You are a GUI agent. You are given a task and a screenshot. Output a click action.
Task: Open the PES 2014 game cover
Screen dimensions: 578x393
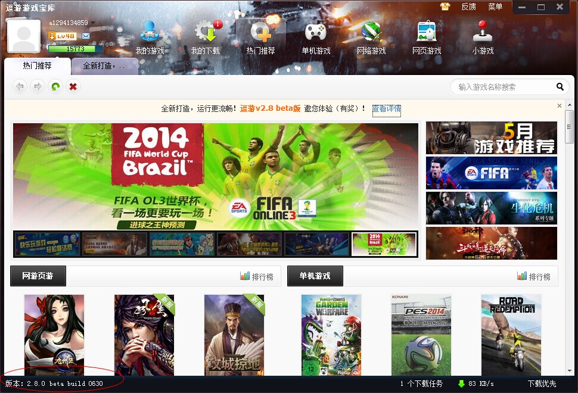(421, 335)
